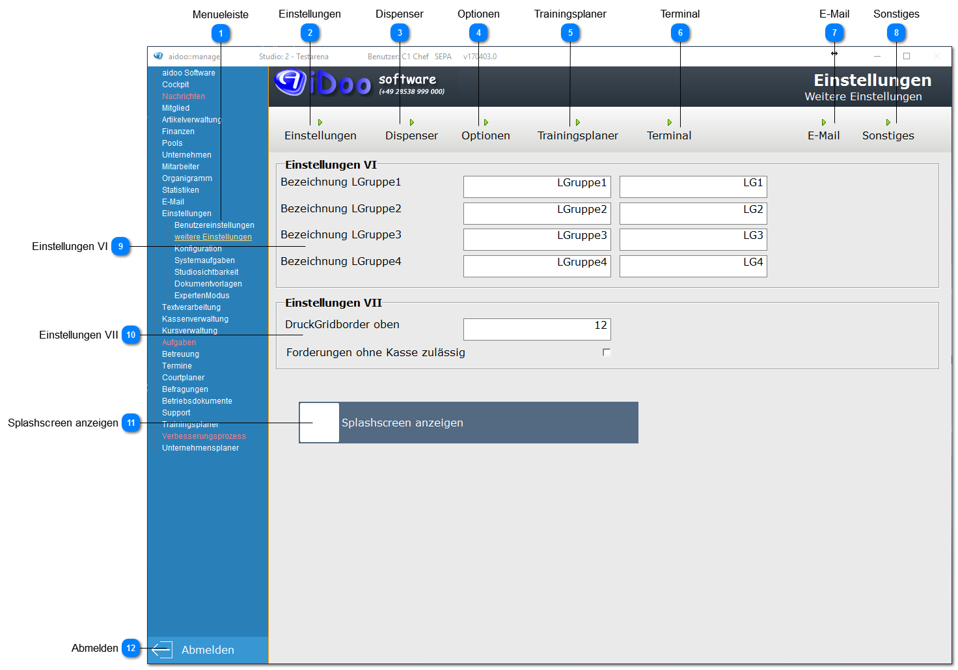This screenshot has width=958, height=670.
Task: Click the green arrow above Terminal
Action: click(x=670, y=122)
